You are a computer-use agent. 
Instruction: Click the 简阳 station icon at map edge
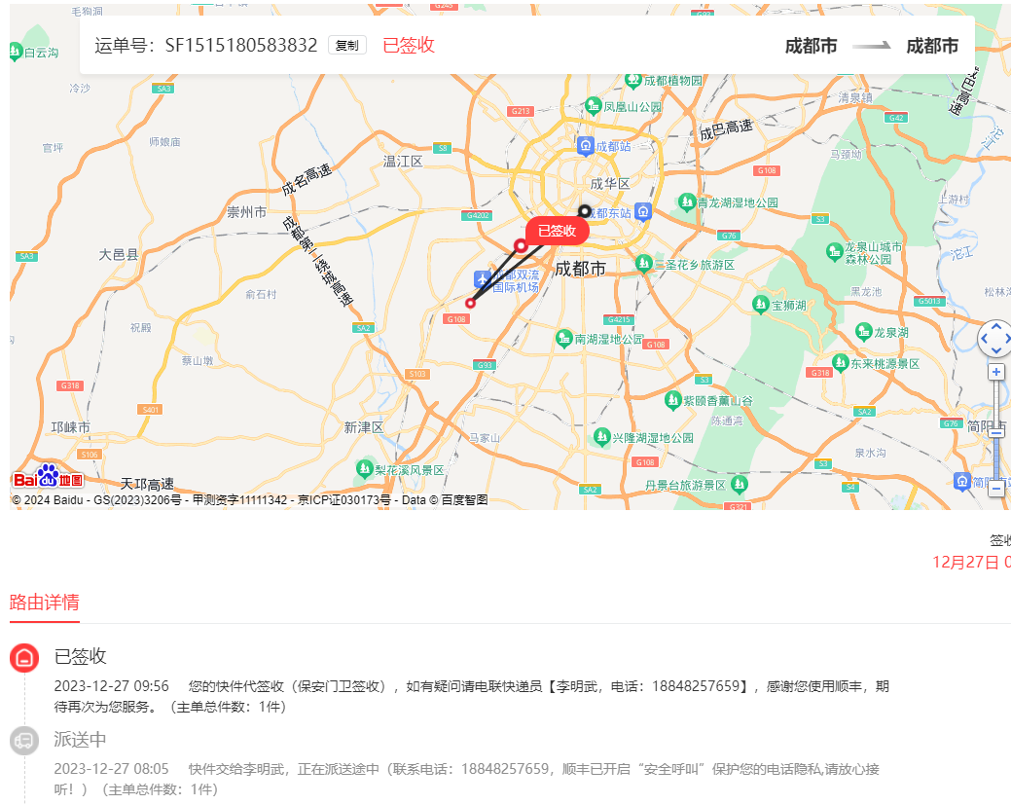click(962, 481)
